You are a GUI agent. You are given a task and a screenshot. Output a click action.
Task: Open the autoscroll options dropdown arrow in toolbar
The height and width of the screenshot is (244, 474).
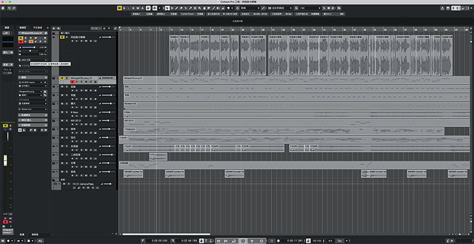click(x=159, y=8)
